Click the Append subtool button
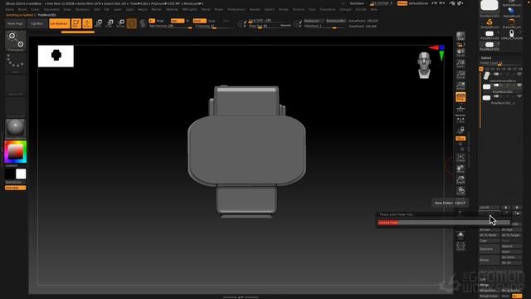 point(511,247)
